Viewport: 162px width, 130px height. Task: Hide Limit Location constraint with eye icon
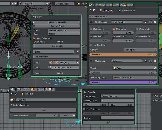click(x=146, y=22)
